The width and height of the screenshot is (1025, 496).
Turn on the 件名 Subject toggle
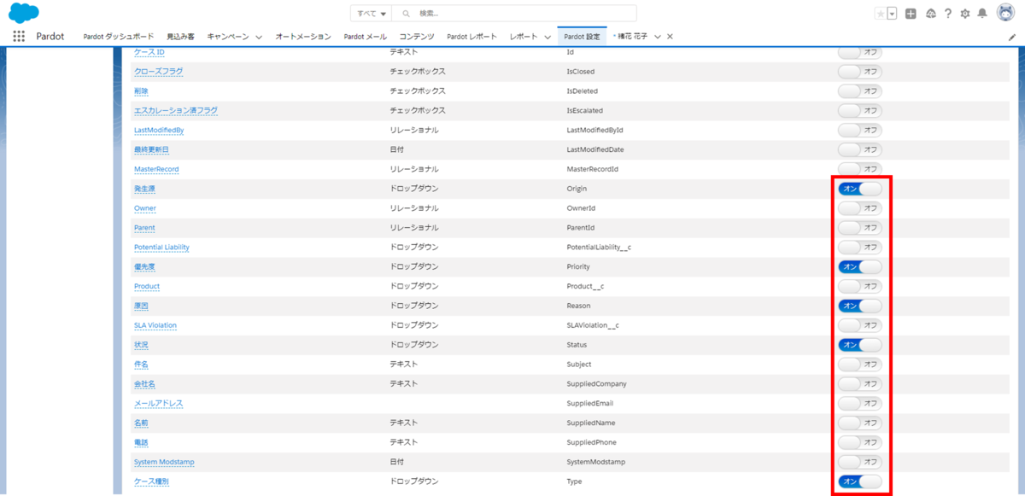click(859, 365)
